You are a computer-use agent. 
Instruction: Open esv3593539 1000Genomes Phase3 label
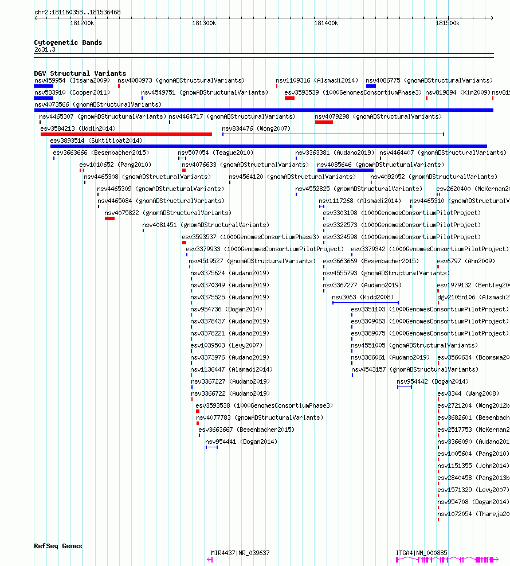click(353, 92)
